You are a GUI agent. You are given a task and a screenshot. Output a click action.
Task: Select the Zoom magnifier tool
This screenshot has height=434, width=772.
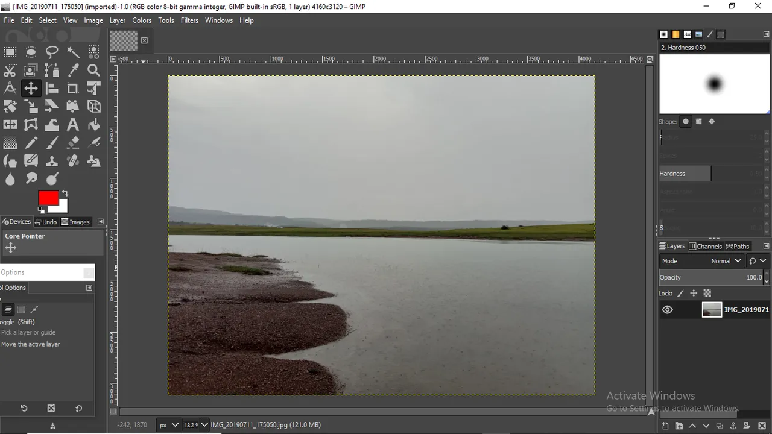pyautogui.click(x=93, y=71)
